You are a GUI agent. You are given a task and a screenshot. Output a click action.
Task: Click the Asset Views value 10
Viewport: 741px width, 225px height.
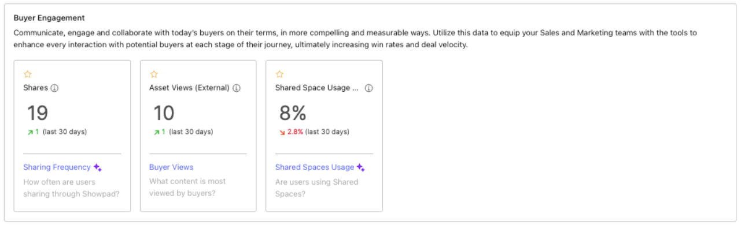tap(164, 113)
